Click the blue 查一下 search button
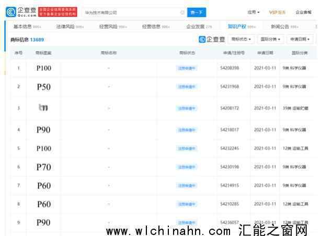 197,13
